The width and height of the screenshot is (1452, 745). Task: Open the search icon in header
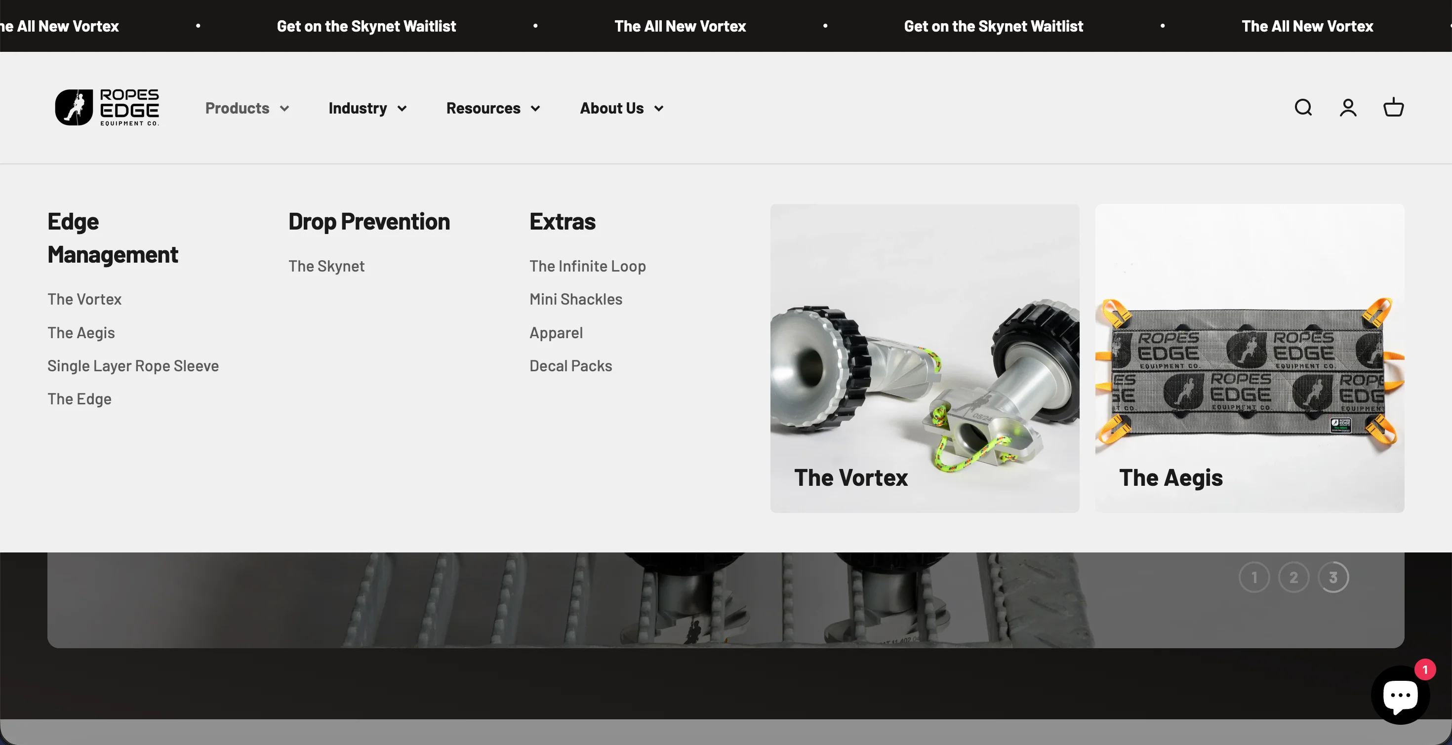coord(1303,107)
